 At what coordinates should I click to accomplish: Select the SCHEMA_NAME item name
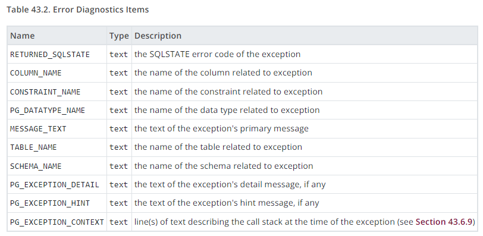coord(36,166)
